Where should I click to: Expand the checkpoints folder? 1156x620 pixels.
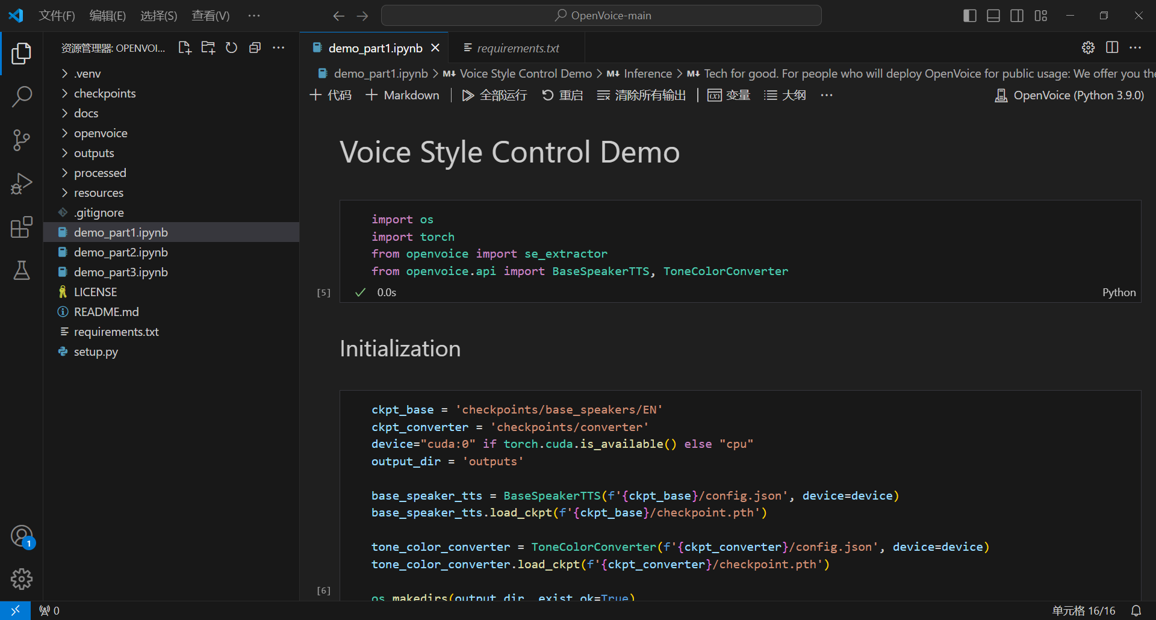(171, 93)
